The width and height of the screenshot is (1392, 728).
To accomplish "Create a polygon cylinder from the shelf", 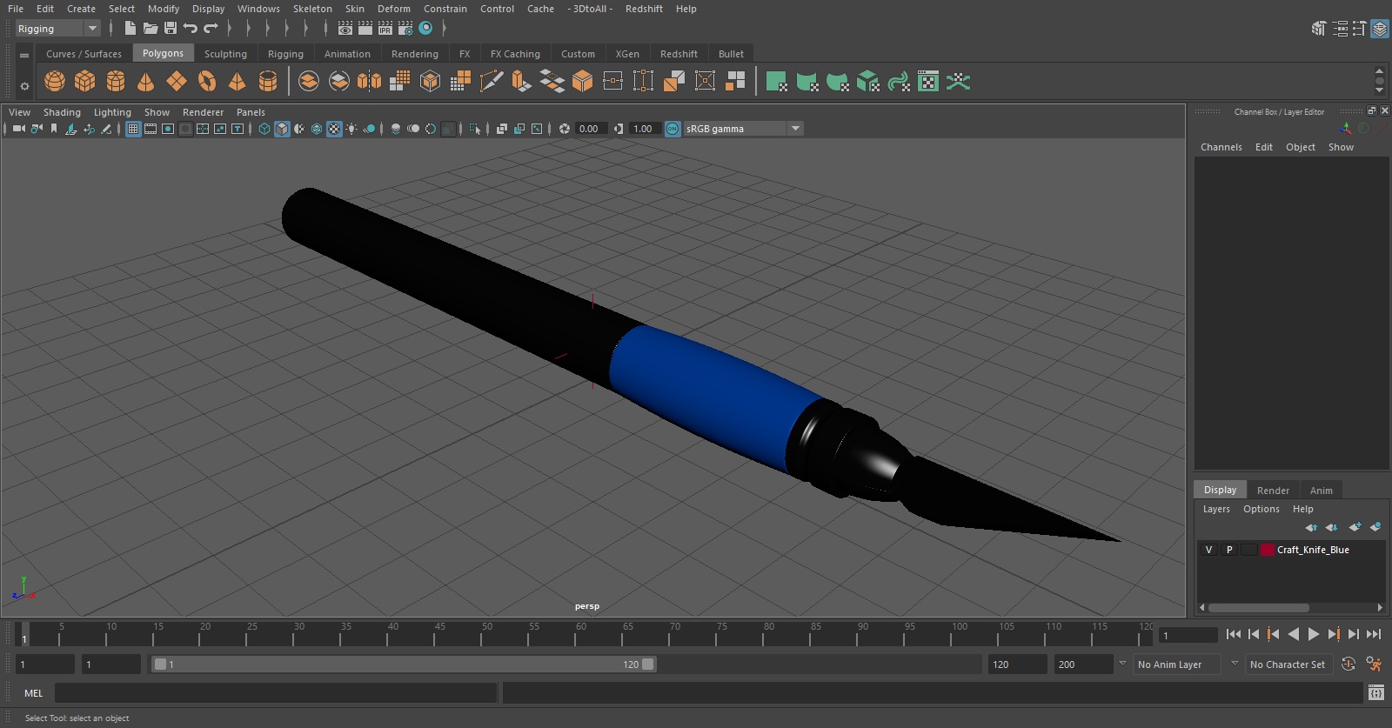I will (x=116, y=82).
